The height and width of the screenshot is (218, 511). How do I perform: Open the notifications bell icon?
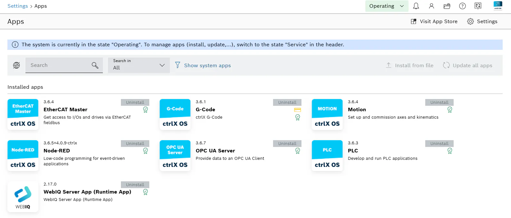point(416,6)
